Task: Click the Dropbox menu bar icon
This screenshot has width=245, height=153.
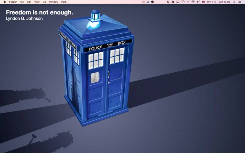Action: [x=168, y=2]
